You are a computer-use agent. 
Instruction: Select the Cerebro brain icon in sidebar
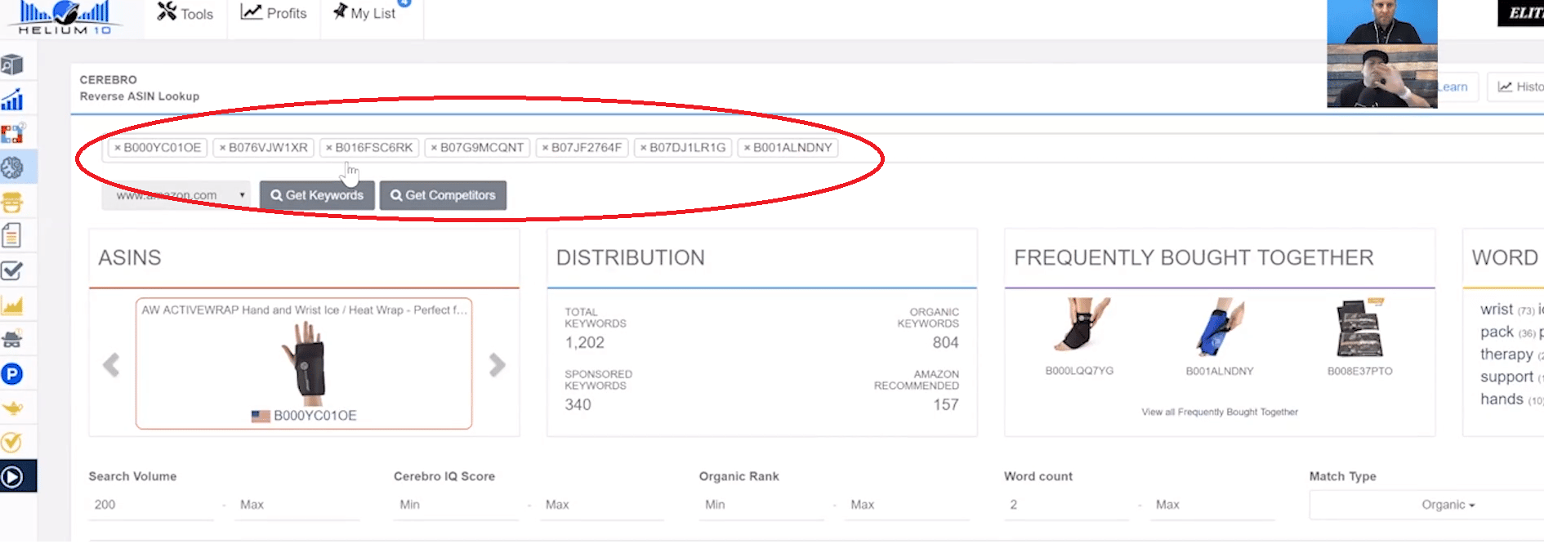pos(12,167)
